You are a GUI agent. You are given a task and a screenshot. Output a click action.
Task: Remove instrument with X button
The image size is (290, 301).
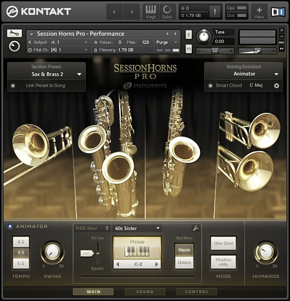click(x=282, y=30)
